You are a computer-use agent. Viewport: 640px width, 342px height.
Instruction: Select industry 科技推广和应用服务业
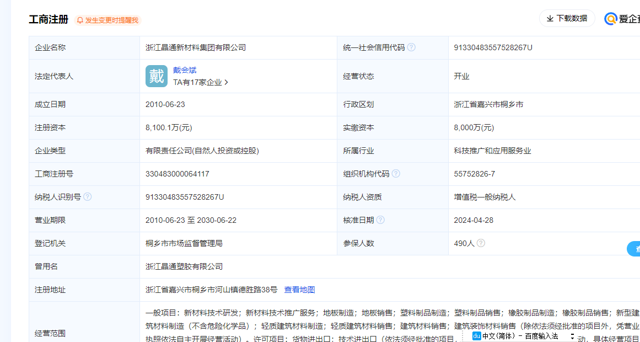(x=492, y=151)
